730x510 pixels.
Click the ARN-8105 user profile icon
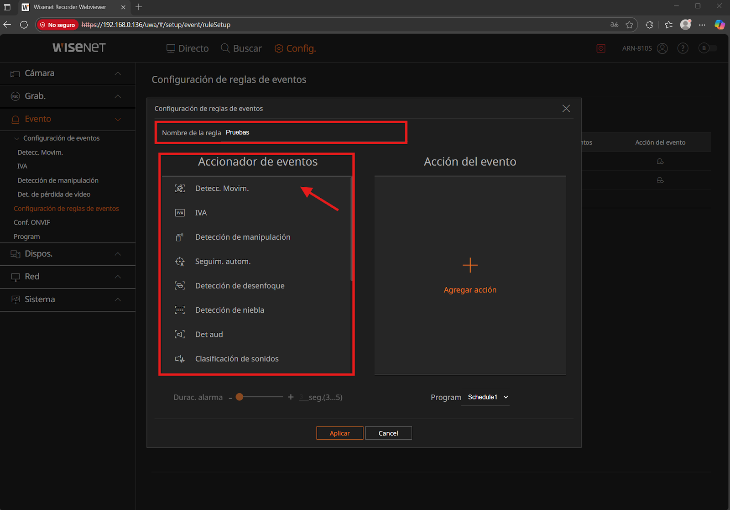coord(662,48)
